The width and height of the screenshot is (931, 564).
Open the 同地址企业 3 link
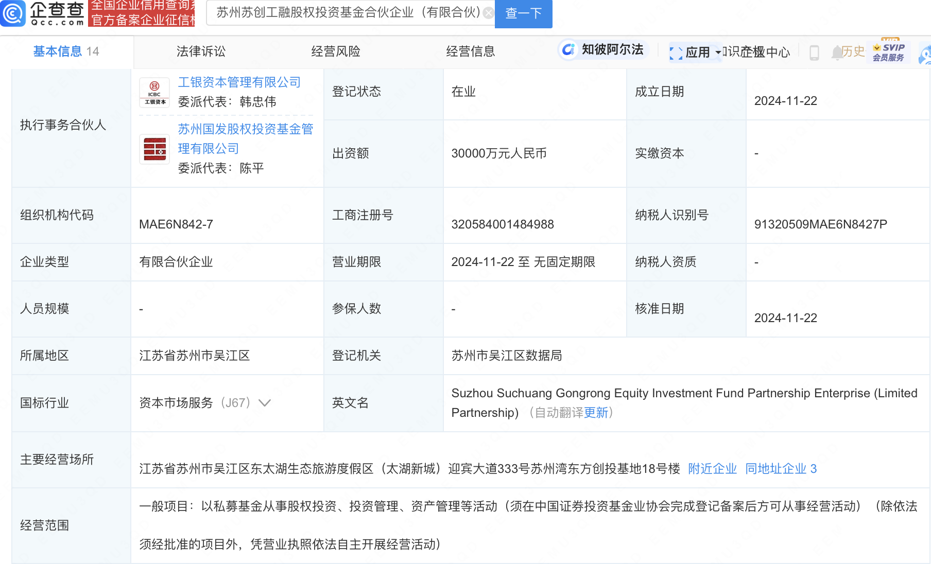[781, 469]
